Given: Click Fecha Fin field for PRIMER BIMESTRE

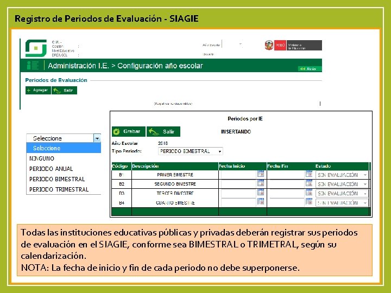Looking at the screenshot, I should pyautogui.click(x=287, y=175).
